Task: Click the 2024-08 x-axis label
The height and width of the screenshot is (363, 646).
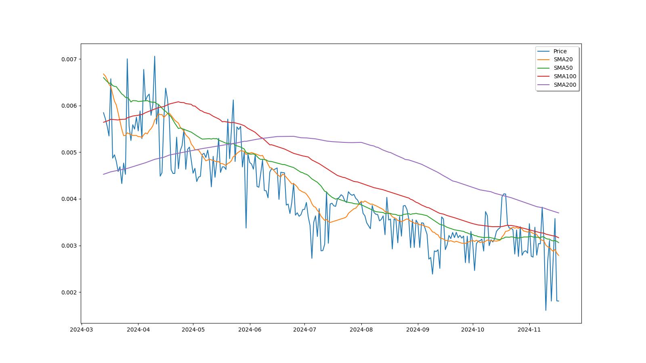Action: (x=361, y=330)
